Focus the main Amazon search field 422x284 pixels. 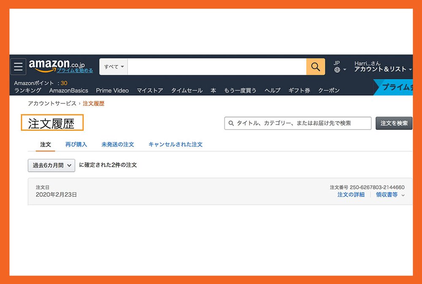(216, 67)
